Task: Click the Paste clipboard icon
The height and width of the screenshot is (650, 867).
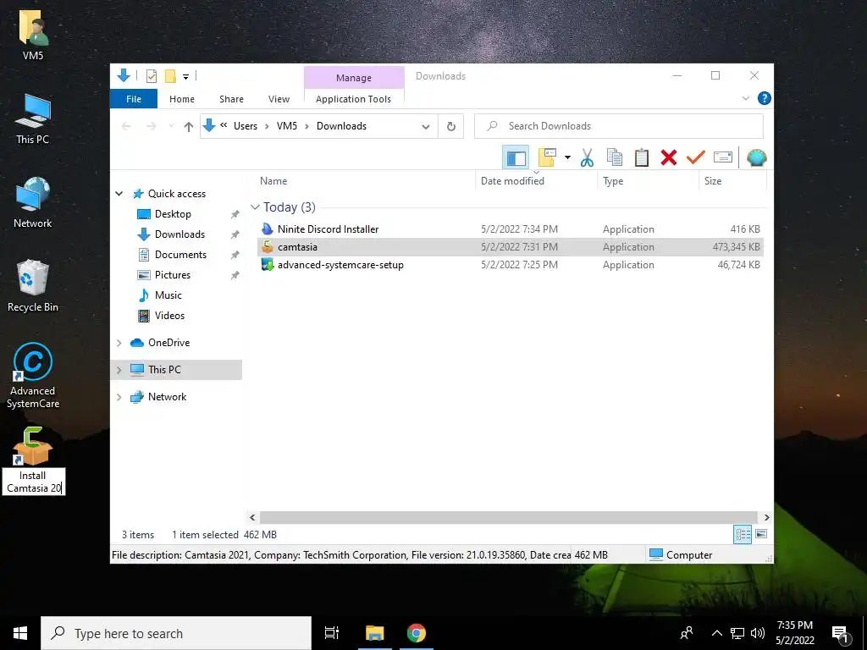Action: point(642,157)
